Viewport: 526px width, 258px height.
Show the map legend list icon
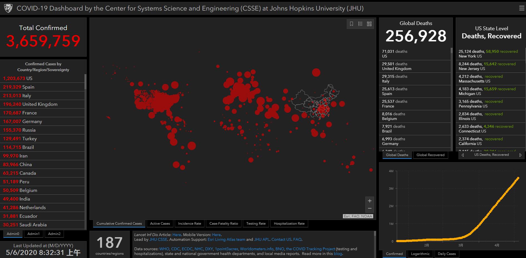pos(360,24)
